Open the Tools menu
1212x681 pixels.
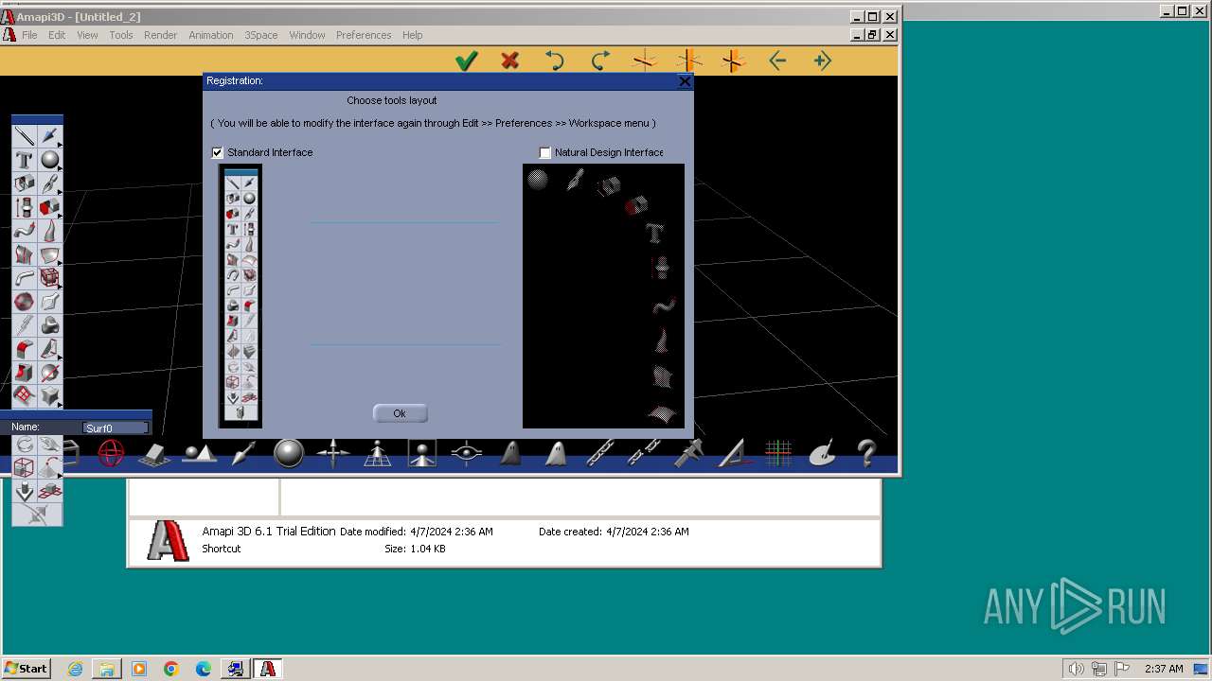click(x=121, y=35)
